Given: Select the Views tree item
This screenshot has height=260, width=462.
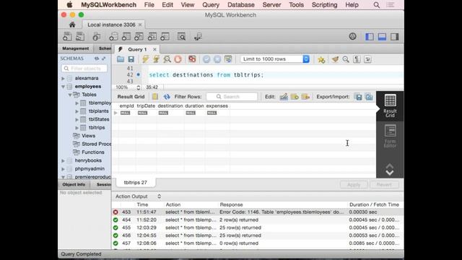Looking at the screenshot, I should point(88,136).
